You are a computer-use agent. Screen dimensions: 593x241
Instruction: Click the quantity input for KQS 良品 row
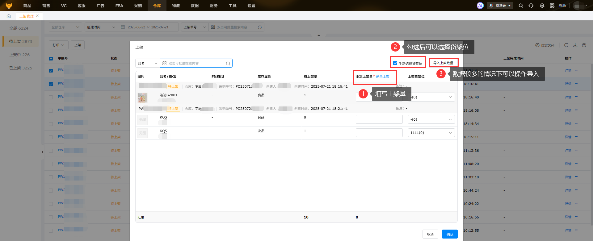point(379,119)
